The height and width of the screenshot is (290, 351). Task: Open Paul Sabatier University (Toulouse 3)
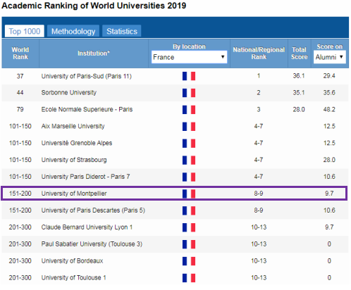point(92,244)
